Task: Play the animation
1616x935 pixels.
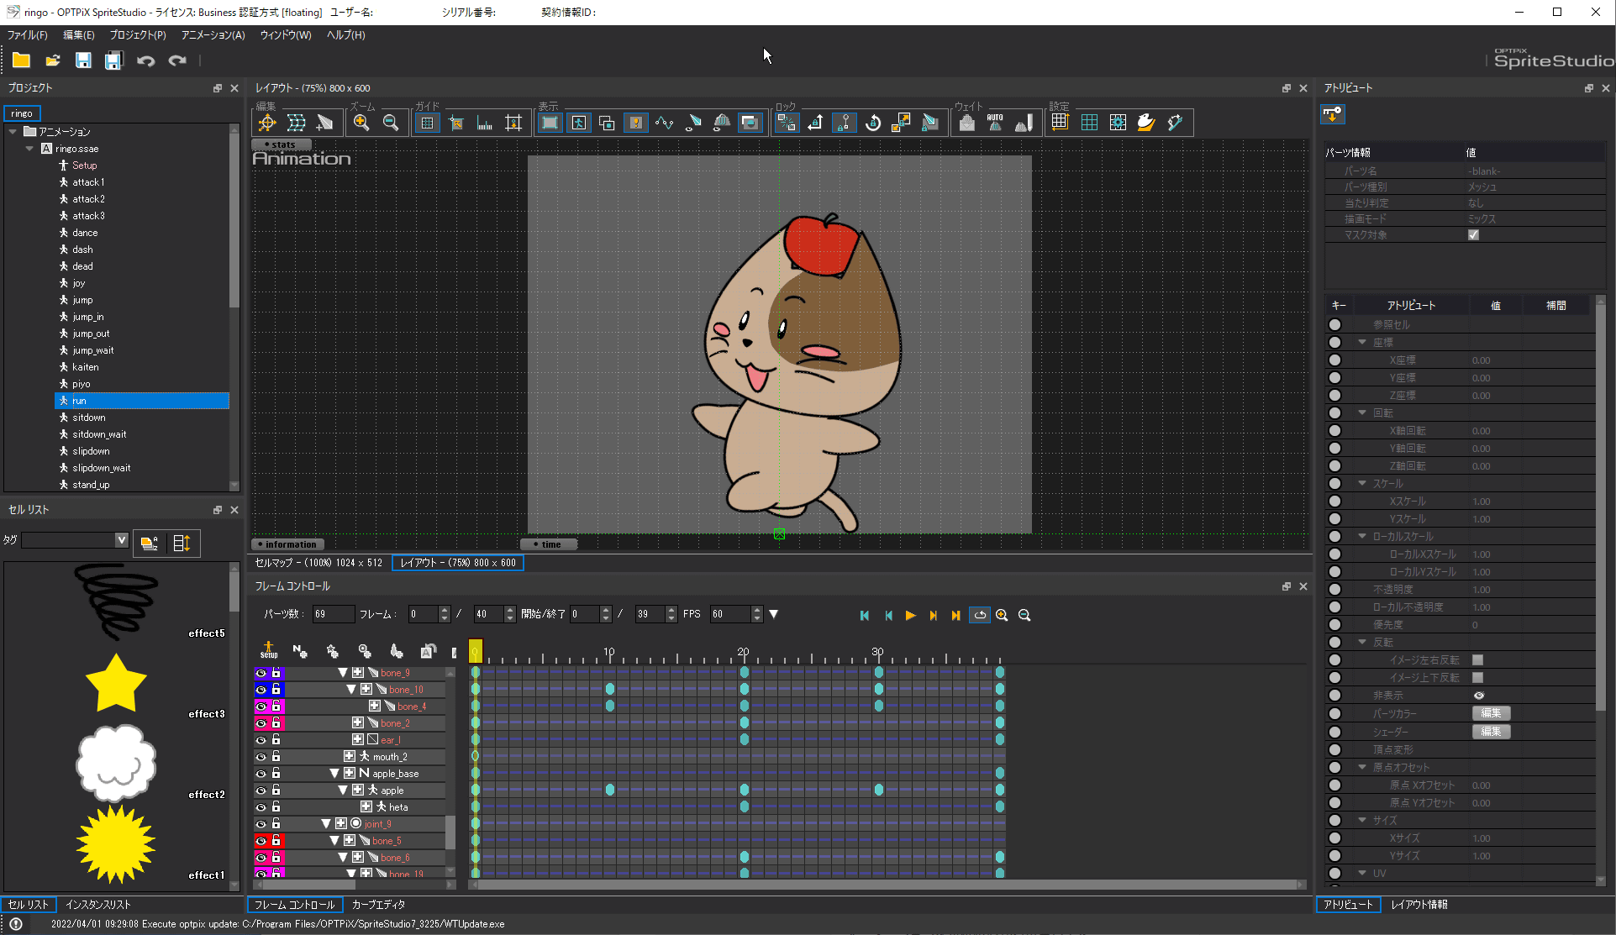Action: [910, 615]
